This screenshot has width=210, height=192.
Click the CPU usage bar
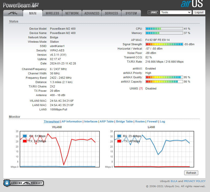164,29
